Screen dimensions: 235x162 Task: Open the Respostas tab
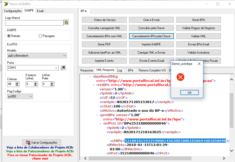point(87,70)
